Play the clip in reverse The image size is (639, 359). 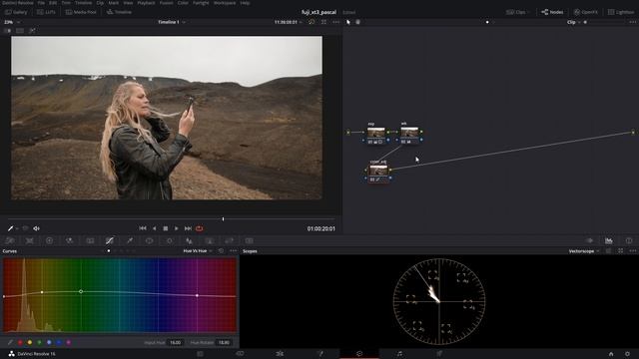tap(154, 228)
